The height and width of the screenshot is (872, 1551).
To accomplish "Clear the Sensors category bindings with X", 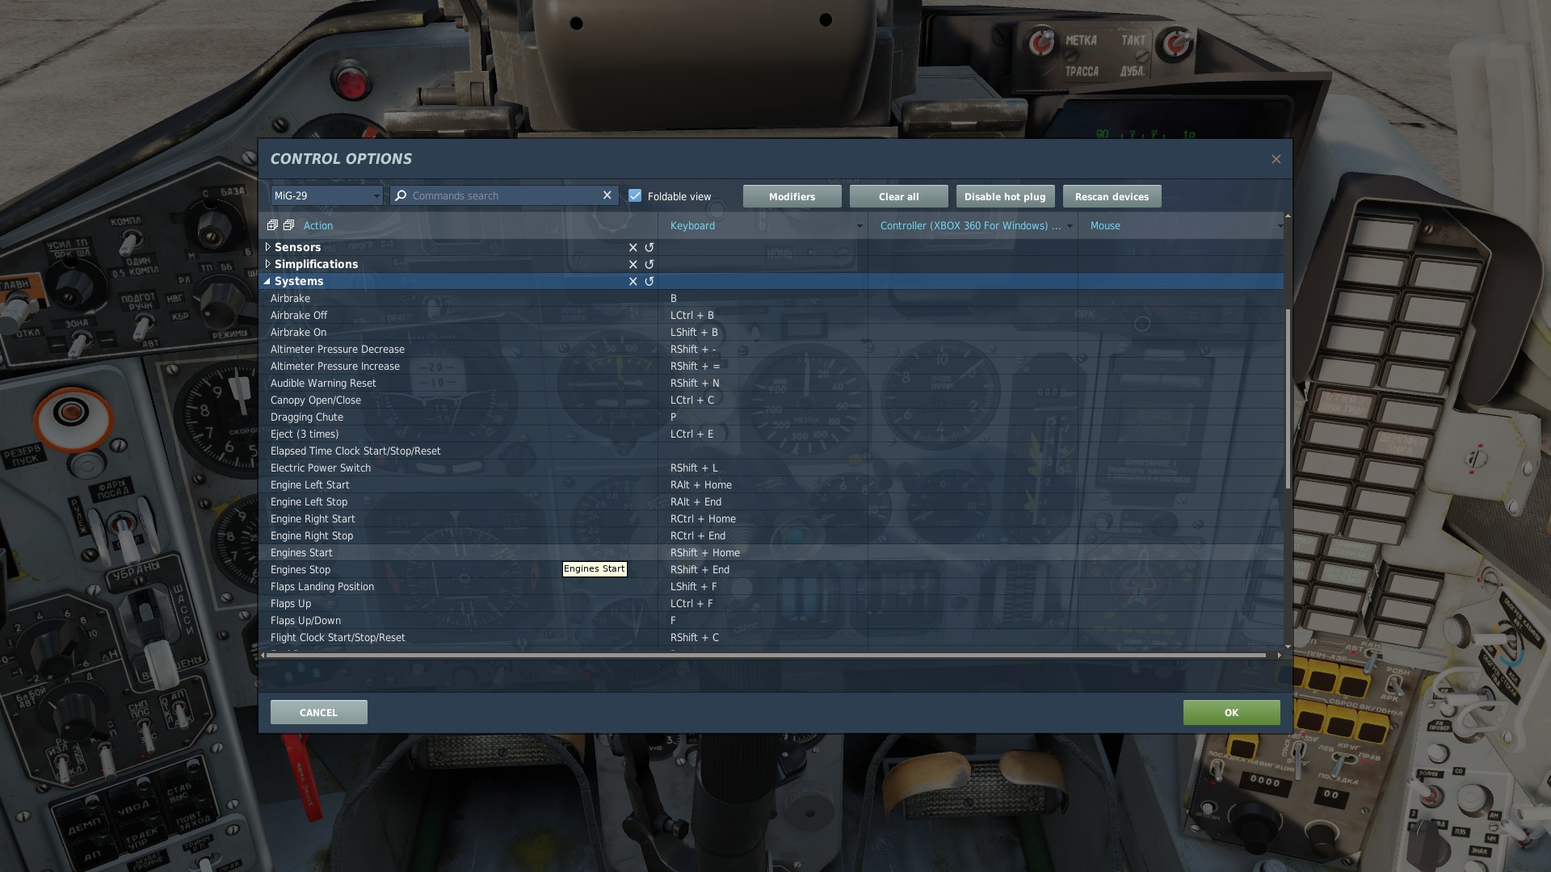I will point(633,248).
